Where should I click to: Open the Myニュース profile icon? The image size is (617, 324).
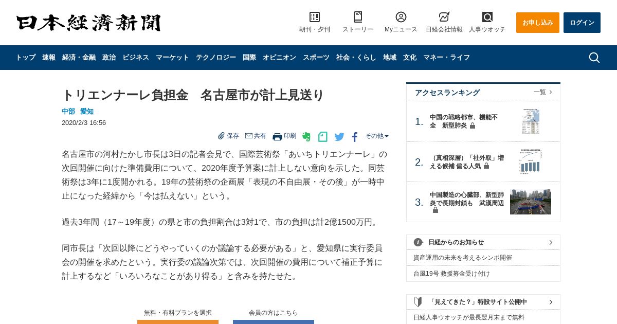401,17
